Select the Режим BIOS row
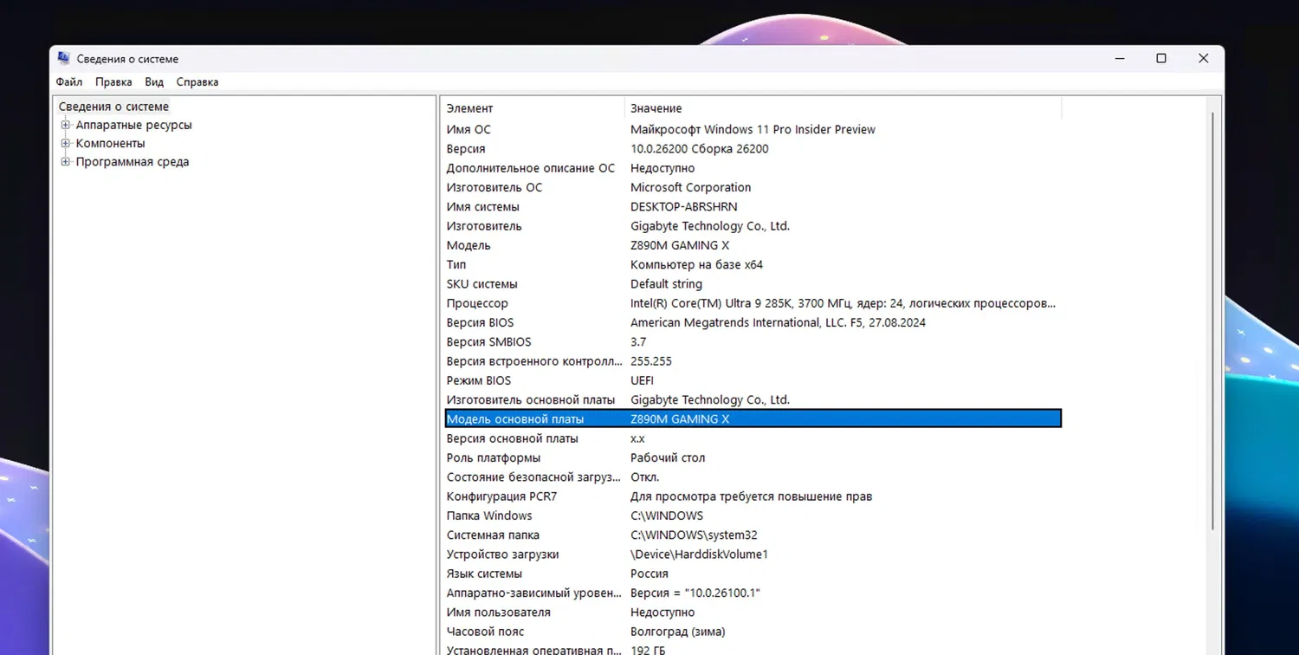Viewport: 1299px width, 655px height. tap(753, 380)
